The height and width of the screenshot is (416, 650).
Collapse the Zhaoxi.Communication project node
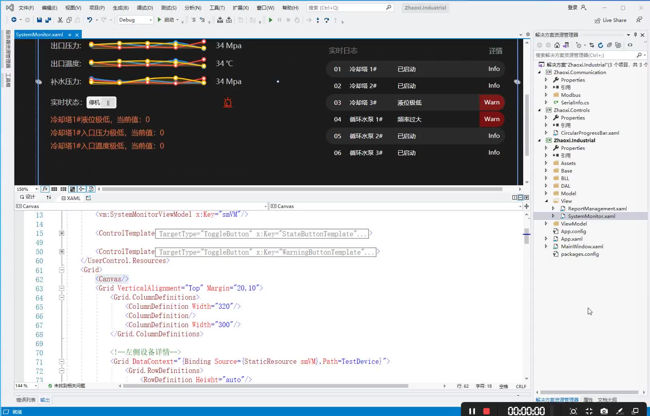[540, 73]
